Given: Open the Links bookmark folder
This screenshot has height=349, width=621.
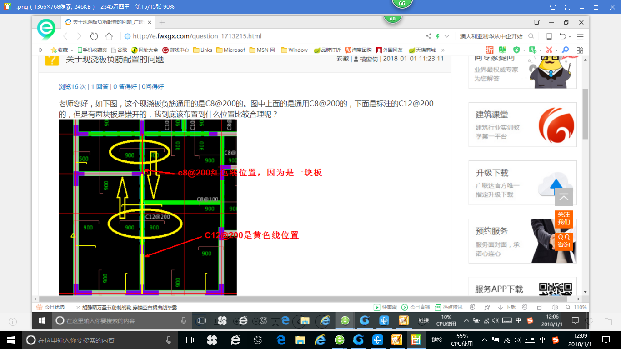Looking at the screenshot, I should 203,50.
